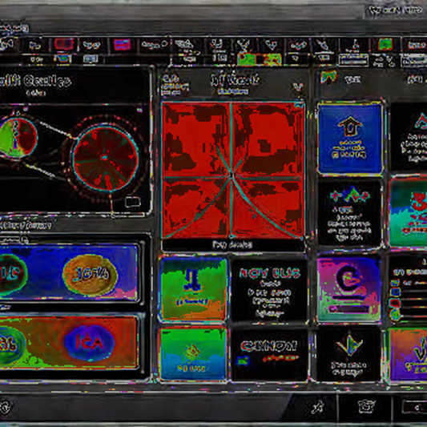427x427 pixels.
Task: Pick the blue square swatch in right-side list
Action: click(396, 292)
